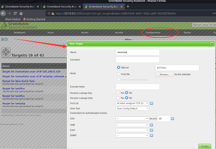Open the Scans menu
Screen dimensions: 216x149
50,33
